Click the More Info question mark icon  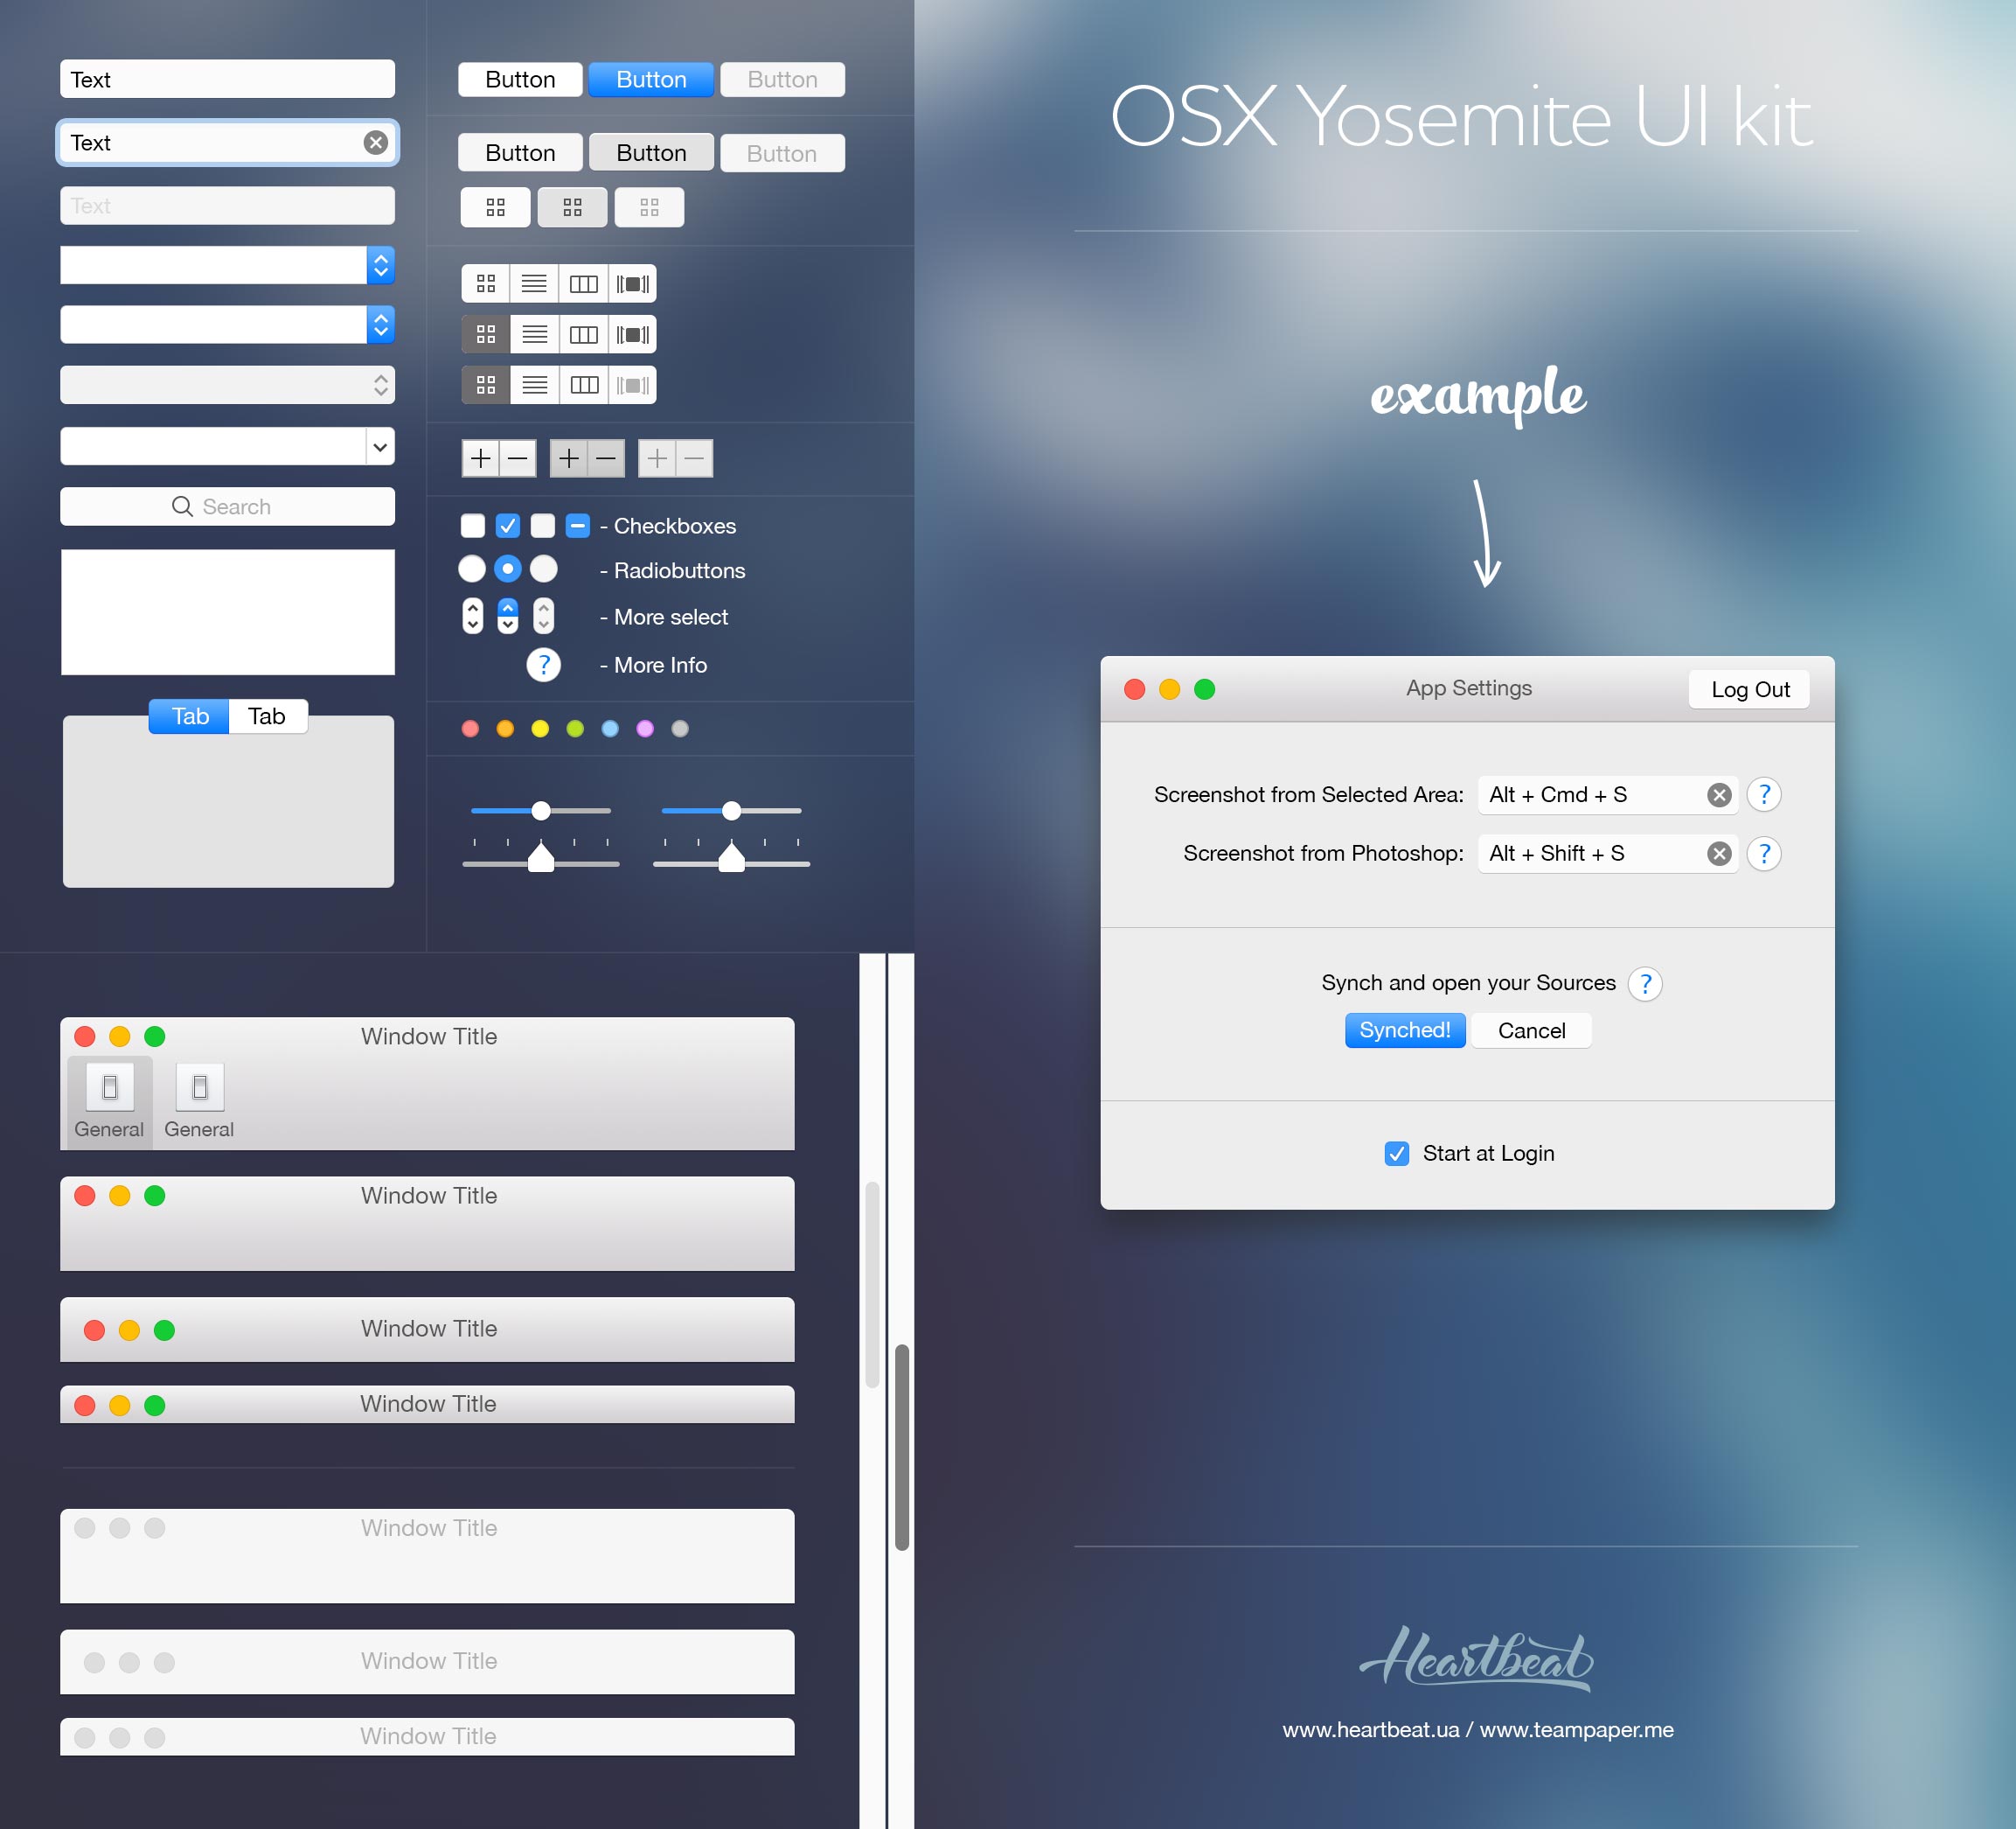[543, 666]
